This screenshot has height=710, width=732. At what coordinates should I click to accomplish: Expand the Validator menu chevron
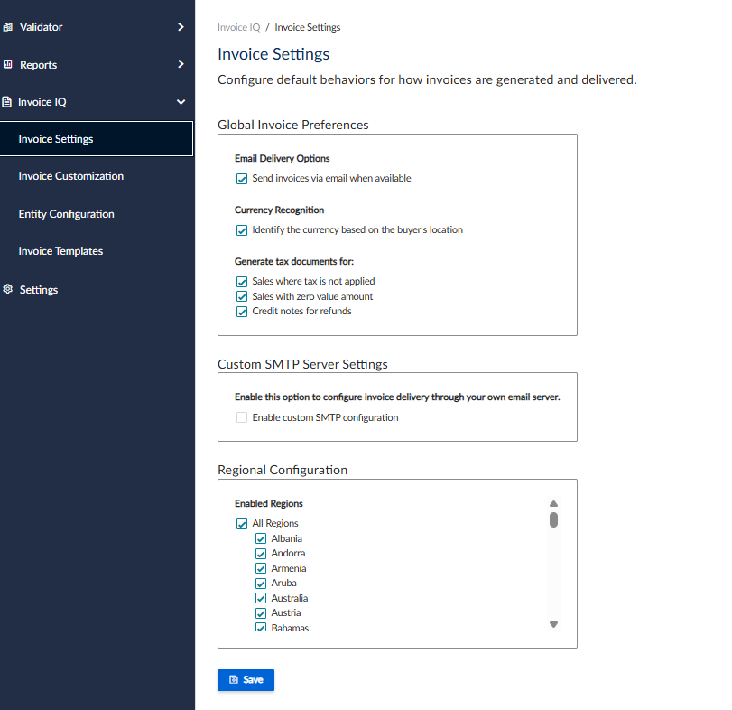click(181, 27)
